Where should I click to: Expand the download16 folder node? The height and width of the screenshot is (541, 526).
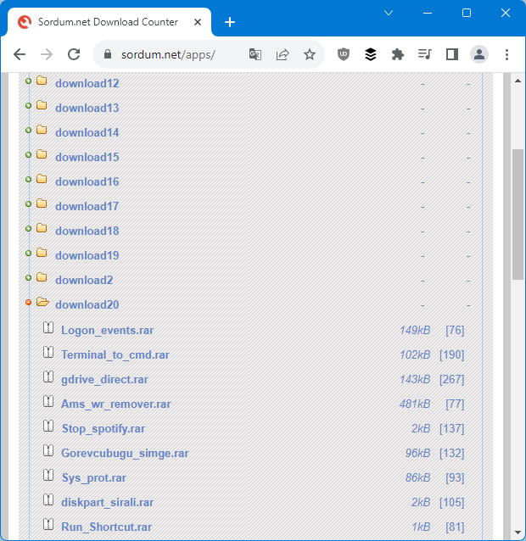click(x=28, y=179)
